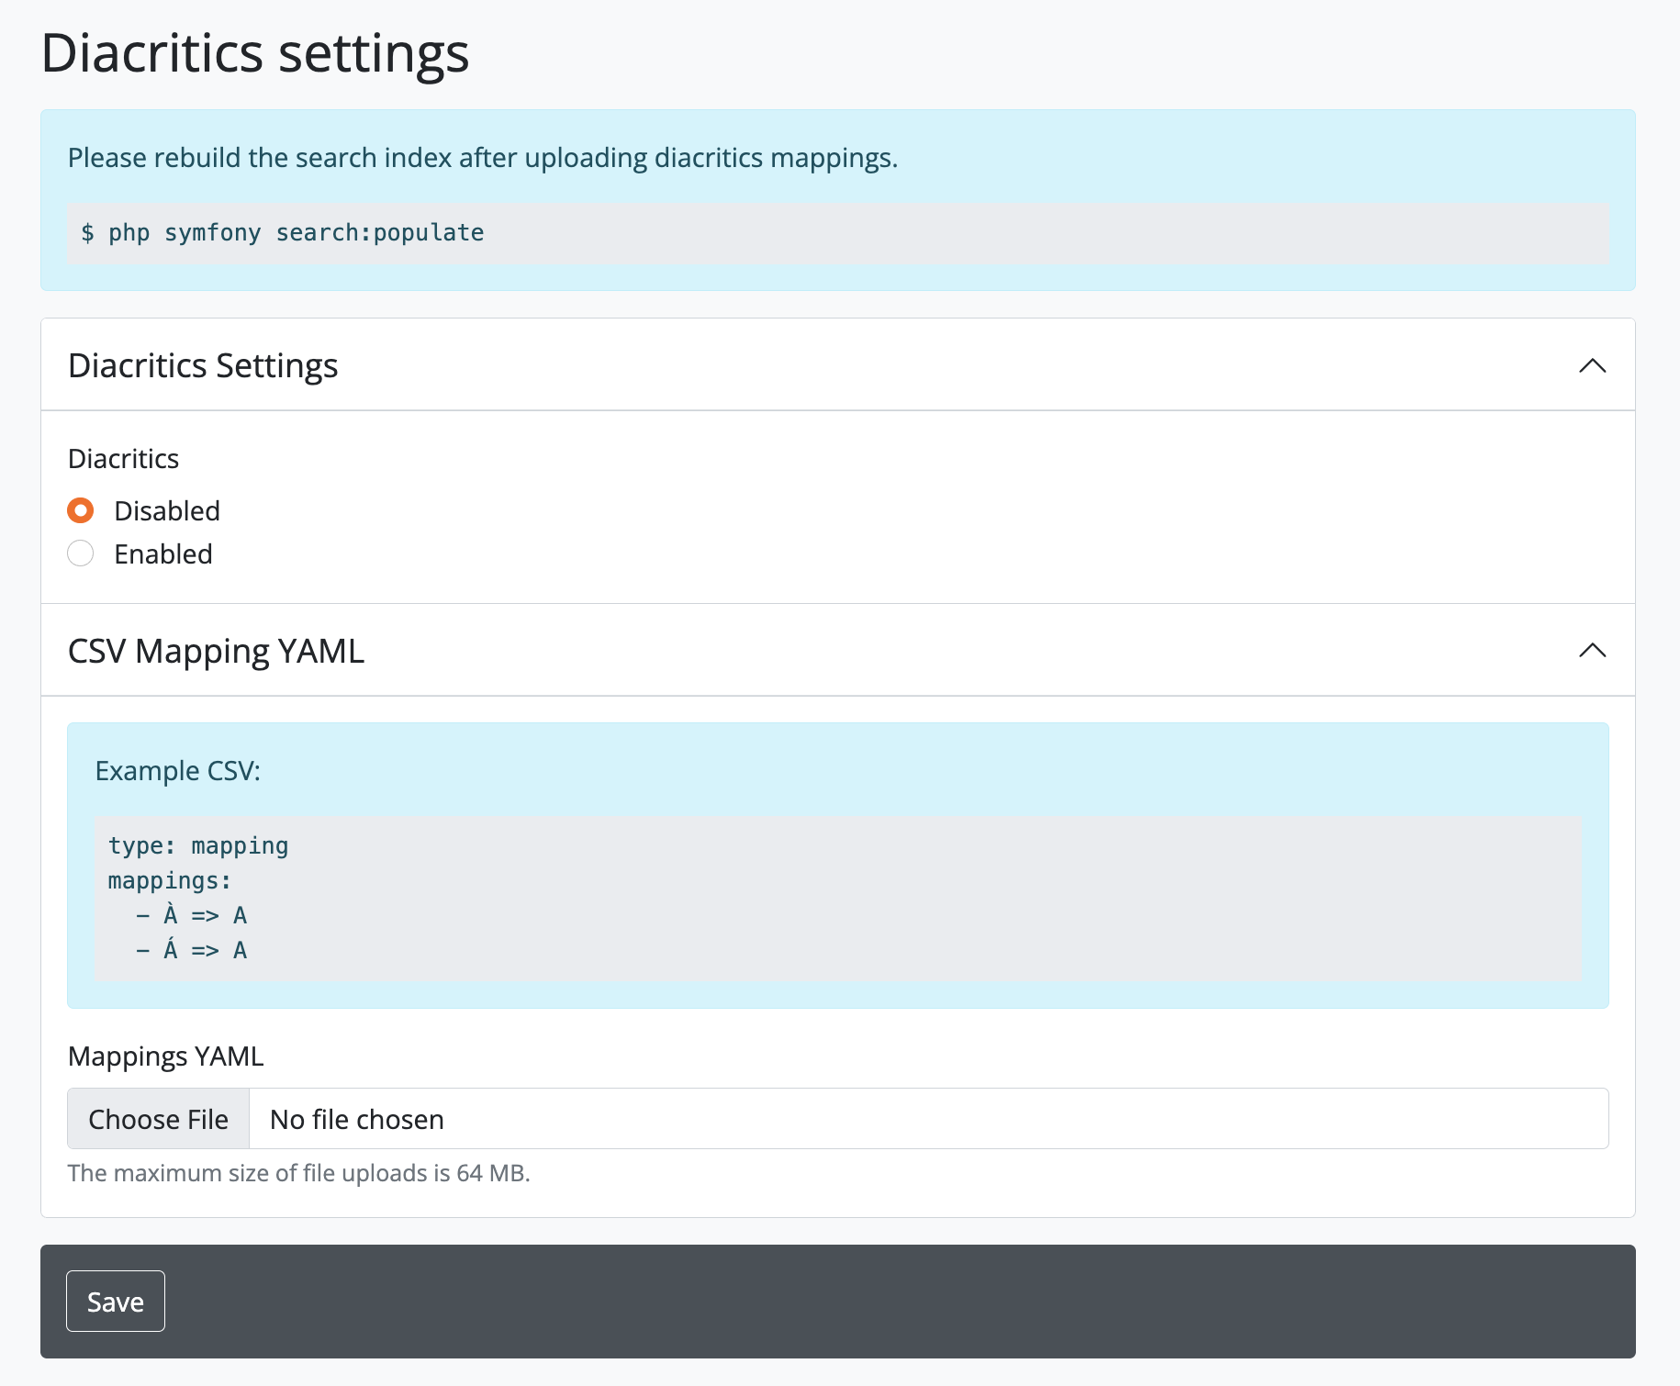
Task: Collapse the CSV Mapping YAML chevron icon
Action: coord(1592,651)
